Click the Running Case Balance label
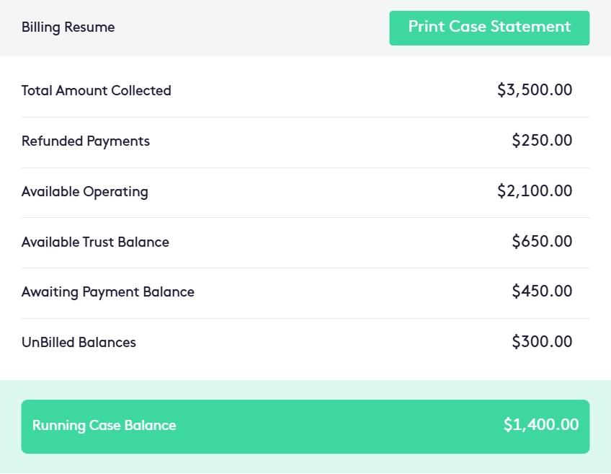This screenshot has height=474, width=611. pos(104,426)
